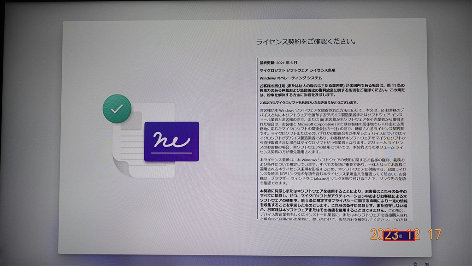This screenshot has height=266, width=472.
Task: Click the heading ライセンス契約をご確認ください。
Action: [x=306, y=41]
